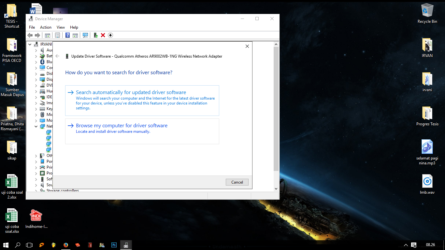Image resolution: width=445 pixels, height=250 pixels.
Task: Open the Recycle Bin desktop icon
Action: click(x=427, y=14)
